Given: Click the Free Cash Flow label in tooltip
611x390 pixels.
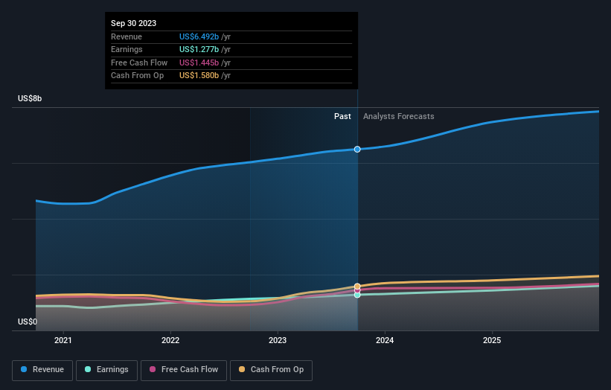Looking at the screenshot, I should pos(139,63).
